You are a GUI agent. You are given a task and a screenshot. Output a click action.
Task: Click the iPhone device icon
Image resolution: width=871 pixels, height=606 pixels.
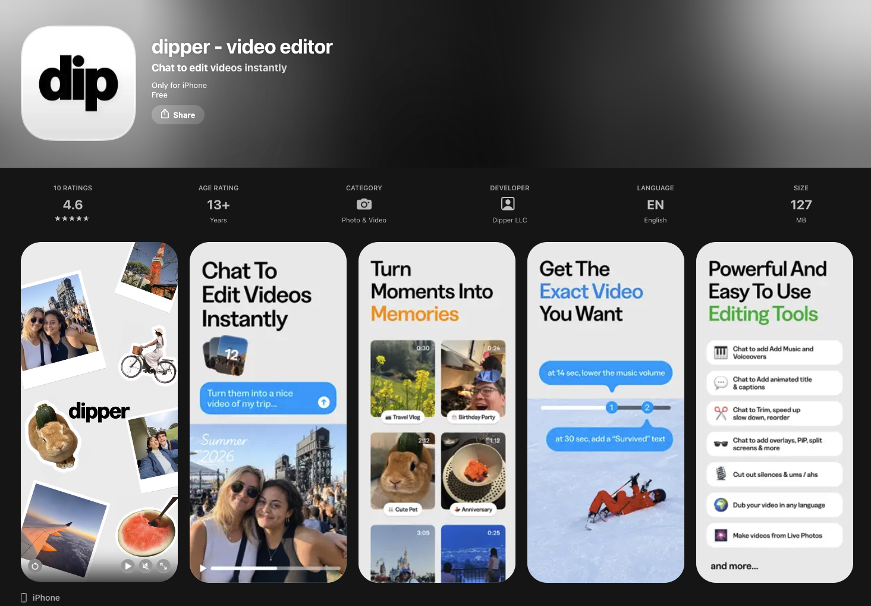(24, 598)
